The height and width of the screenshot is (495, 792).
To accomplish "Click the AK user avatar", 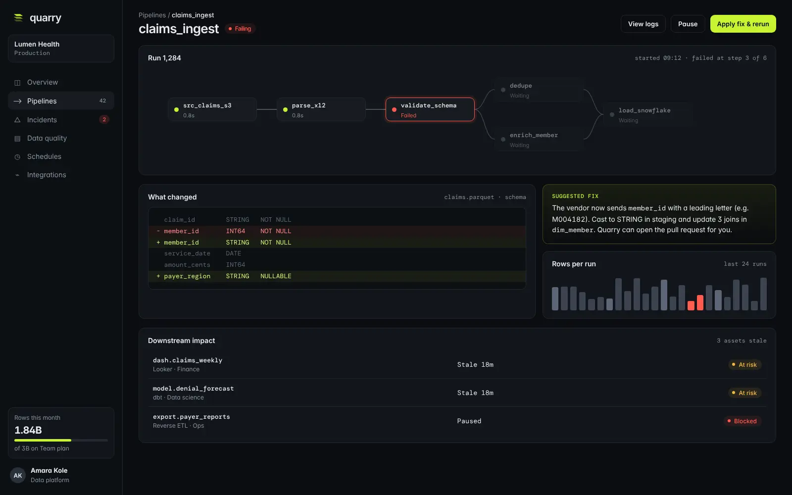I will pos(18,475).
